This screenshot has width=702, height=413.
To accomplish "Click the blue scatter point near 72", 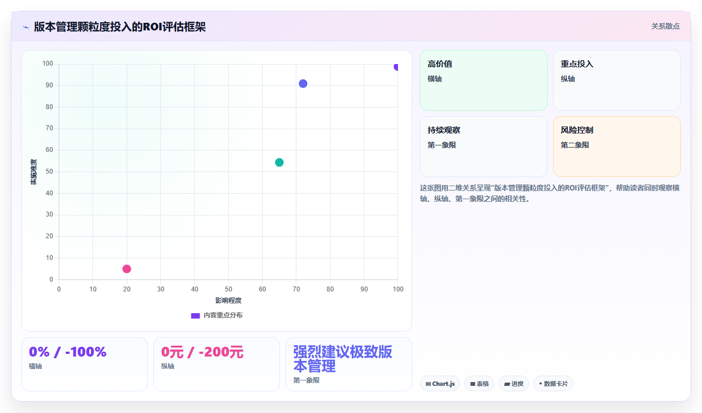I will [x=303, y=84].
